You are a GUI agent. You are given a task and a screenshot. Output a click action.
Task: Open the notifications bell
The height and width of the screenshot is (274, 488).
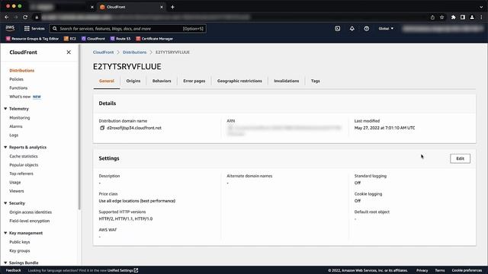pos(352,29)
